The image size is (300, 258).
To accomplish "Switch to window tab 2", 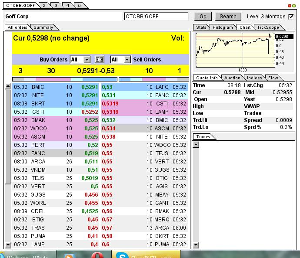I will [x=44, y=5].
